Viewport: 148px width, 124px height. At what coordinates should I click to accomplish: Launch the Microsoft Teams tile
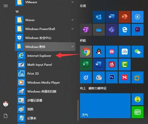tap(112, 30)
